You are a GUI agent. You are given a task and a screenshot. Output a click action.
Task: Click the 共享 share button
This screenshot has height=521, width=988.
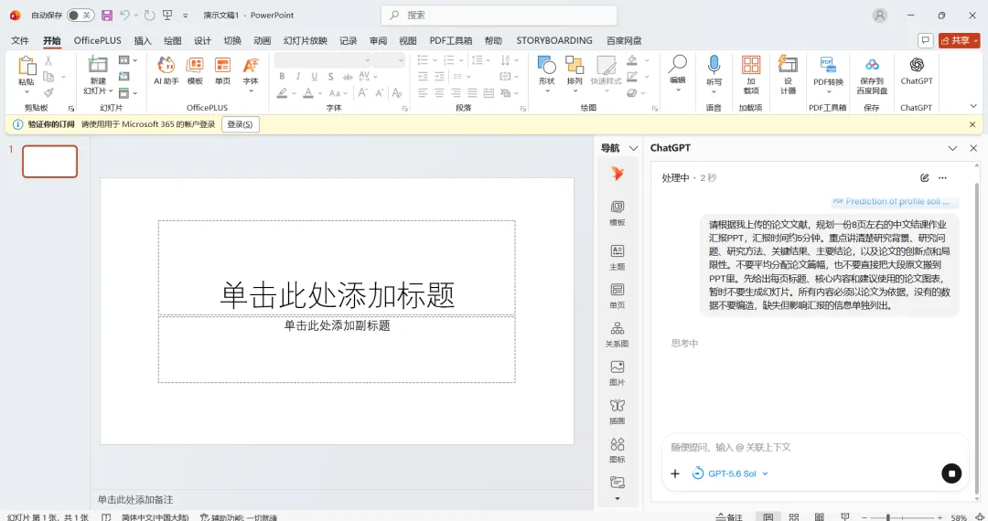point(959,40)
